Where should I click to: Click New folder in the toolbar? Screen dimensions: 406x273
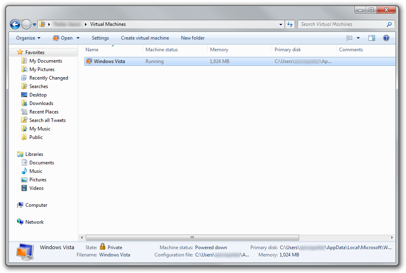(x=193, y=38)
